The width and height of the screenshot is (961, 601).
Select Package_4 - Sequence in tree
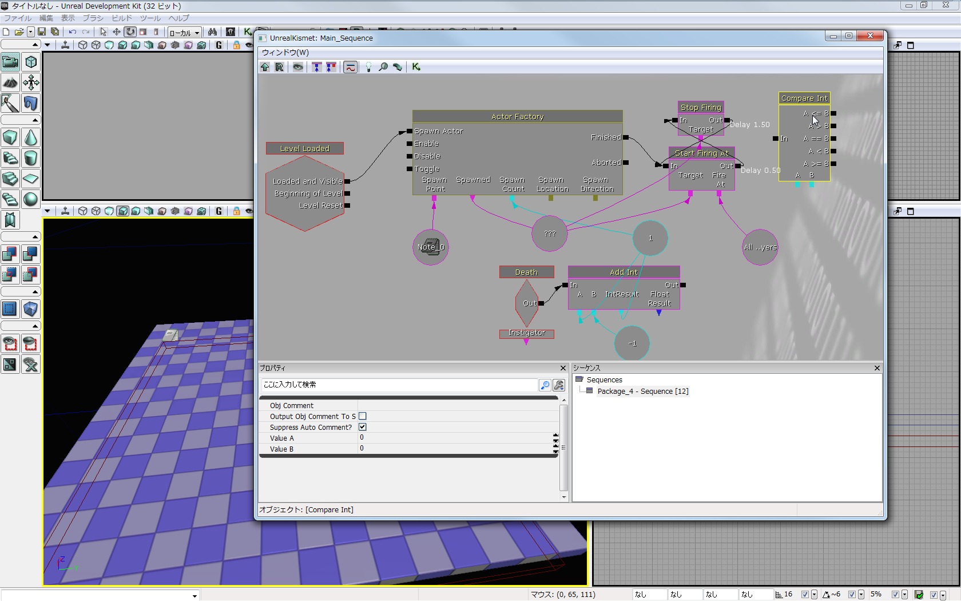(642, 392)
